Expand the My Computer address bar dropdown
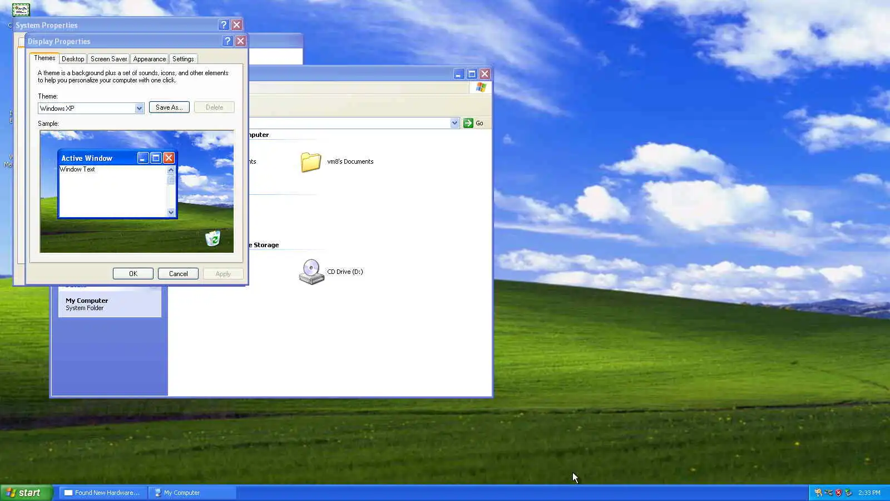 454,123
